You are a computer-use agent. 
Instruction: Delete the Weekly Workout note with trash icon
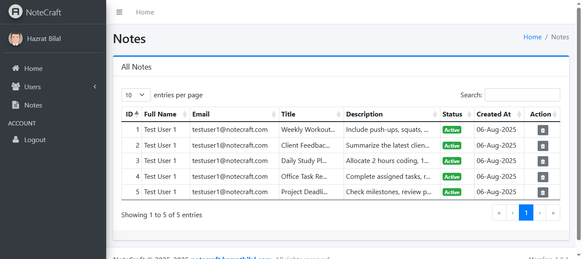pos(543,130)
